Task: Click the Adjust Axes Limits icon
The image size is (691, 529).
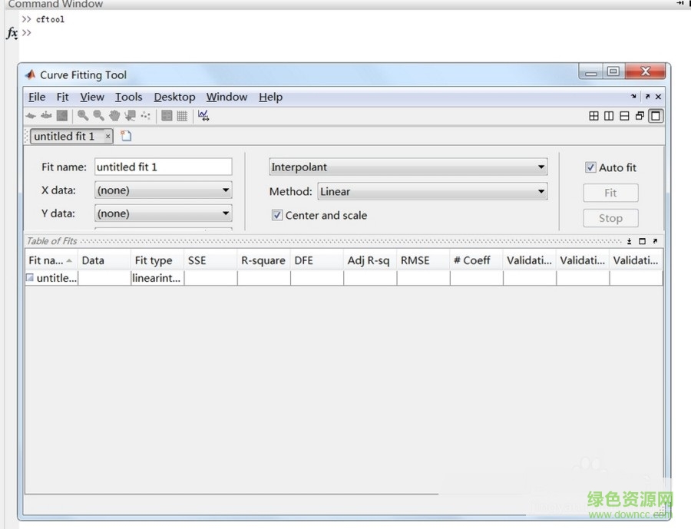Action: point(203,116)
